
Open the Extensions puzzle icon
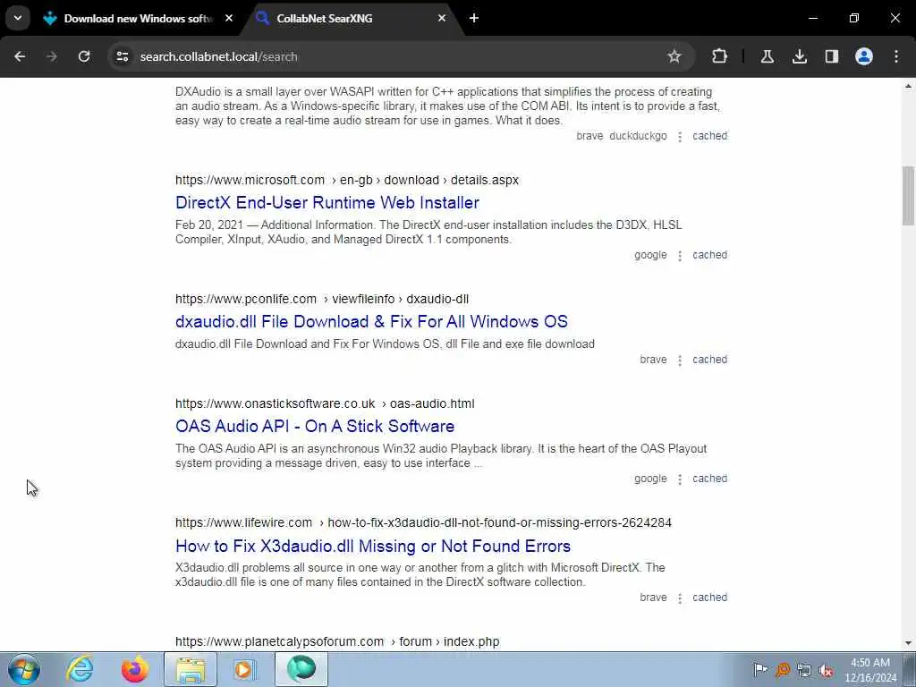coord(720,56)
